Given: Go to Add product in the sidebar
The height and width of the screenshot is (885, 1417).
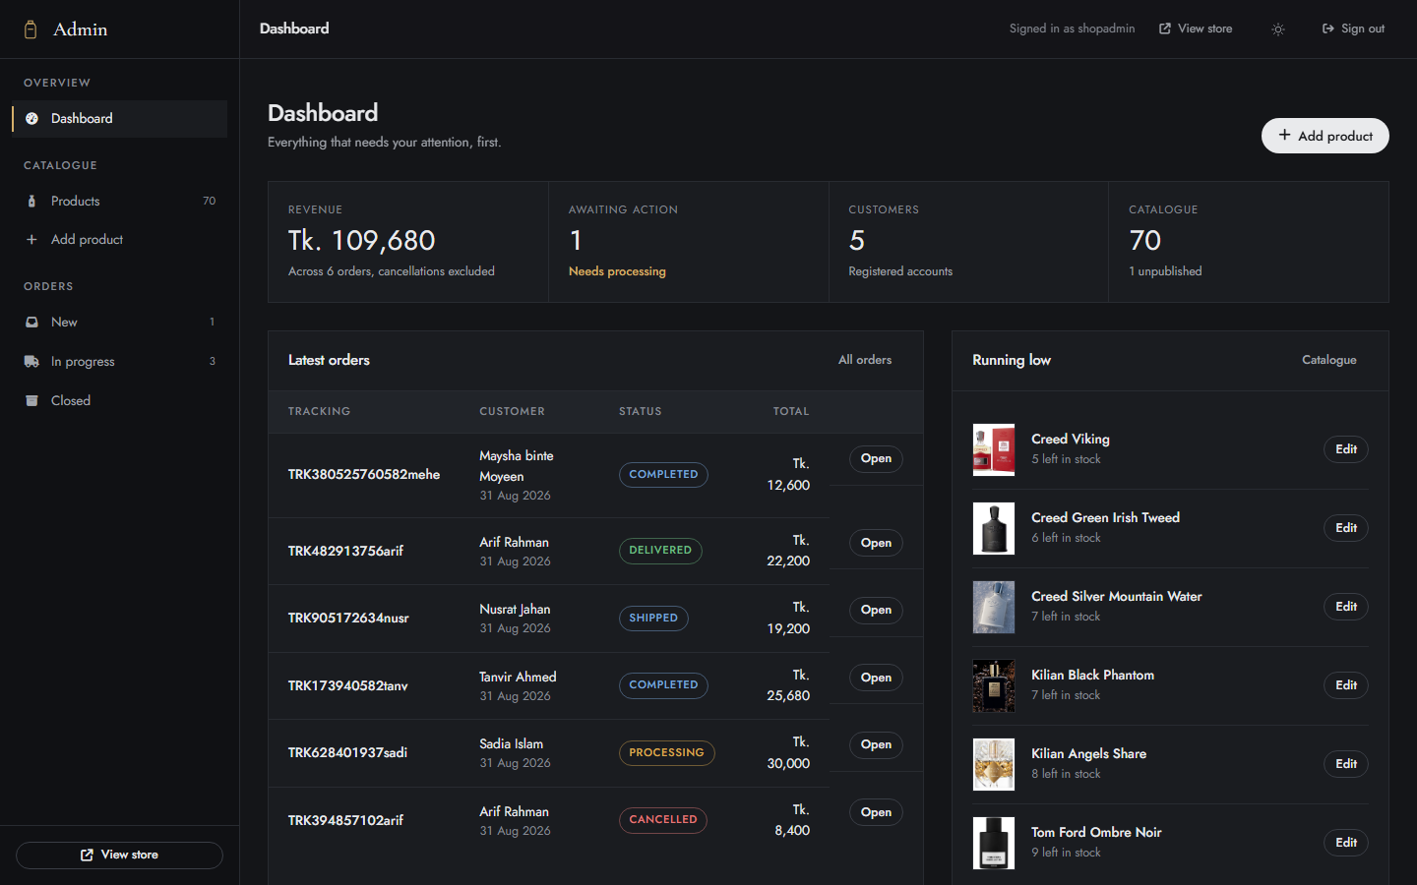Looking at the screenshot, I should [x=119, y=239].
